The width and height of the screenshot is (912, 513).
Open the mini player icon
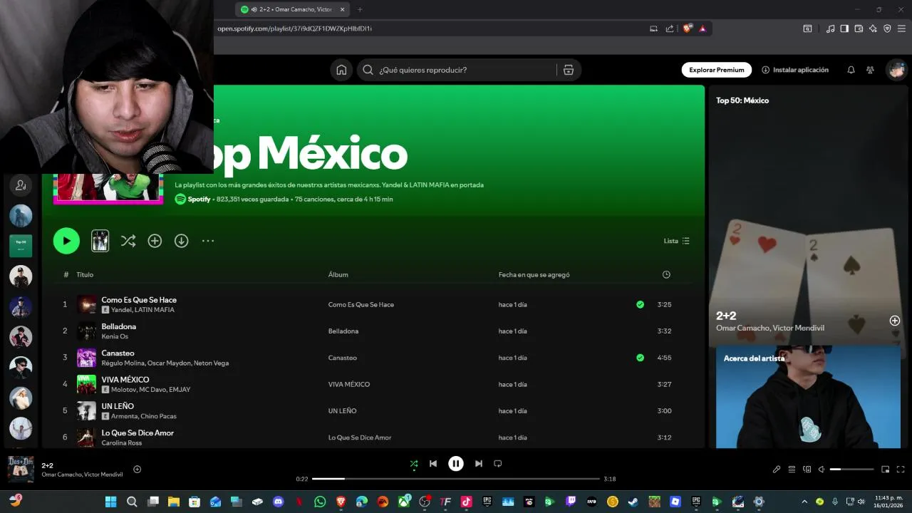(886, 470)
